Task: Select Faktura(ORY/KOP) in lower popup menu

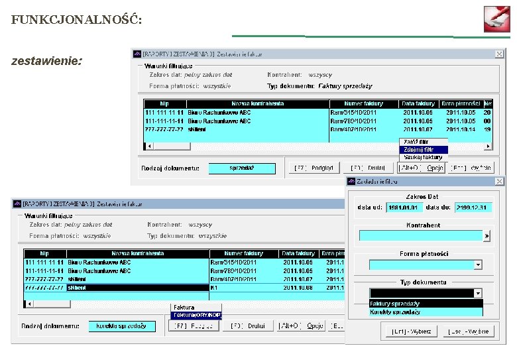Action: (x=196, y=315)
